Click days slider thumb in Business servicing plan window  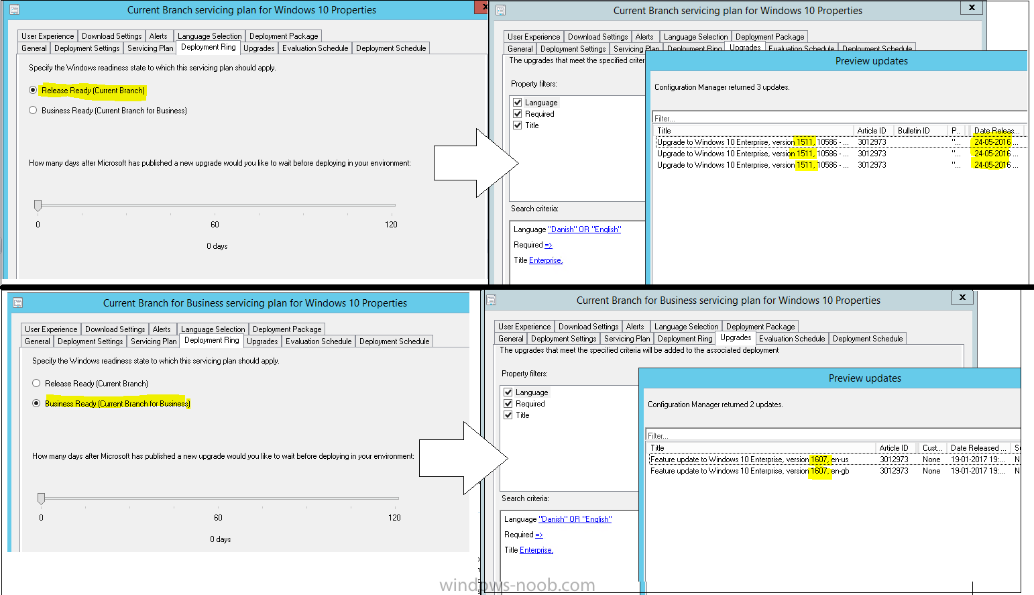[x=41, y=498]
